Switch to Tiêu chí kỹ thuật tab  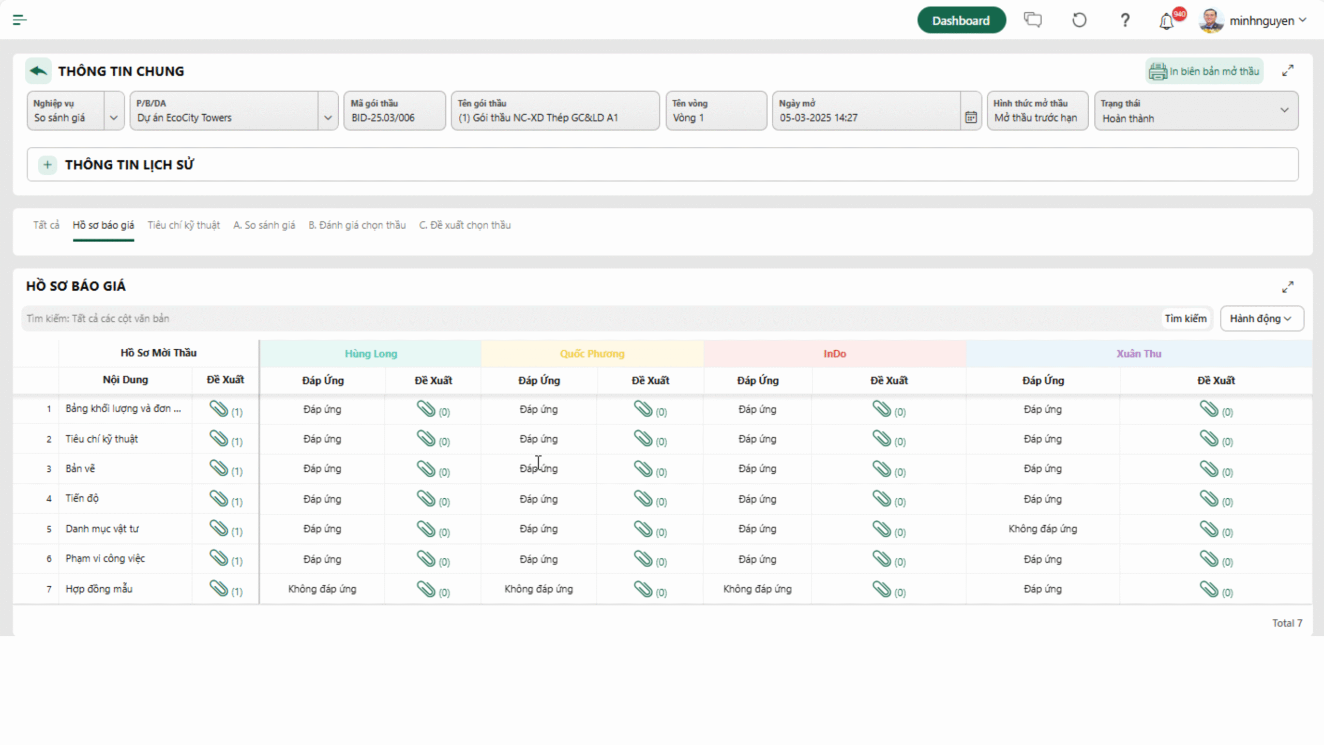click(184, 225)
